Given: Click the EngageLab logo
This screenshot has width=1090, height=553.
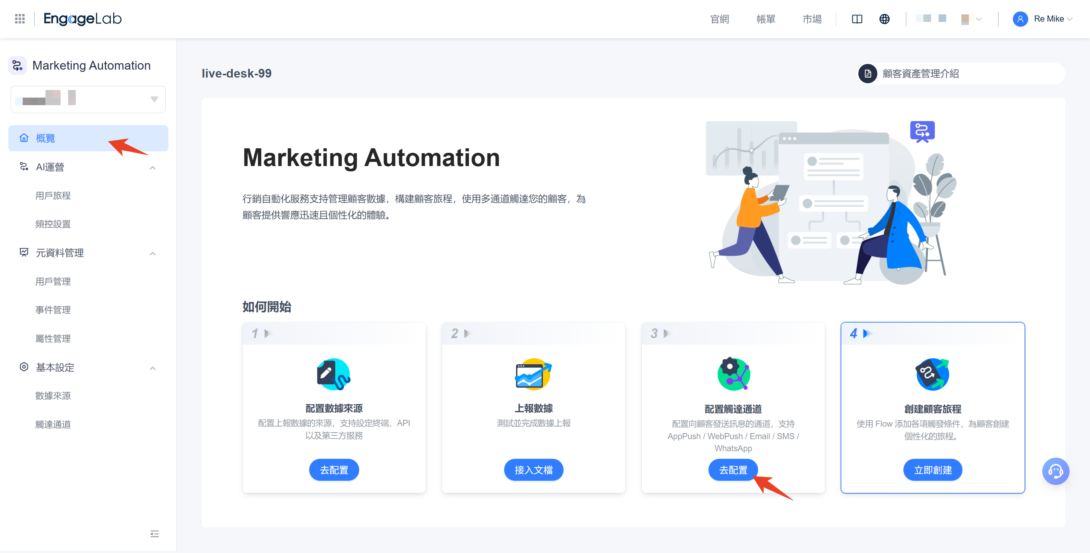Looking at the screenshot, I should [83, 19].
